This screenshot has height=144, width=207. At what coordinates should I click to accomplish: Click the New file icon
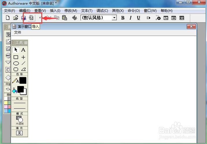[x=8, y=18]
